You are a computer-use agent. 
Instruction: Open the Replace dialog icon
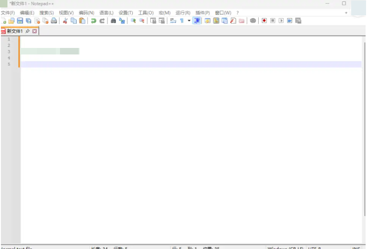122,21
